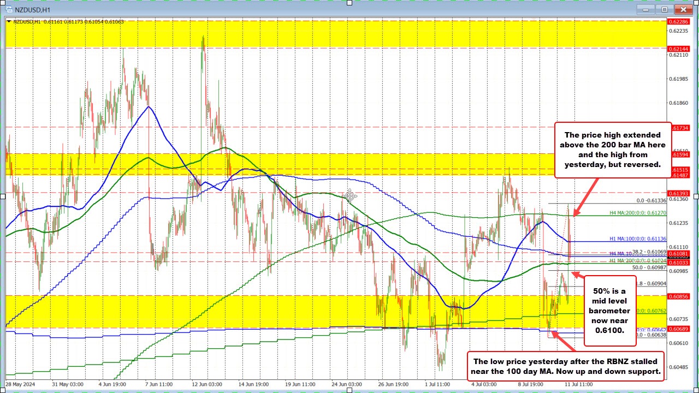Click the selection handle at the top center of the chart

[349, 3]
